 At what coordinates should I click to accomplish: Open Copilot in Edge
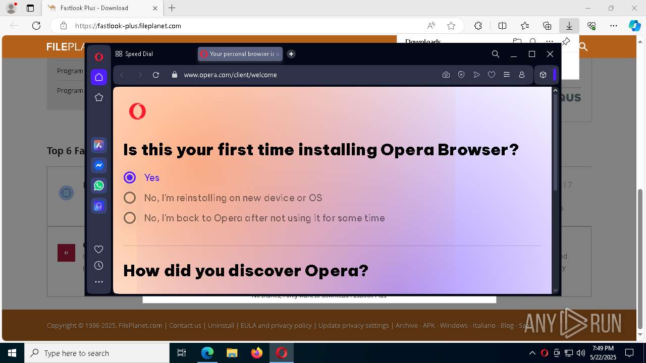pyautogui.click(x=634, y=26)
